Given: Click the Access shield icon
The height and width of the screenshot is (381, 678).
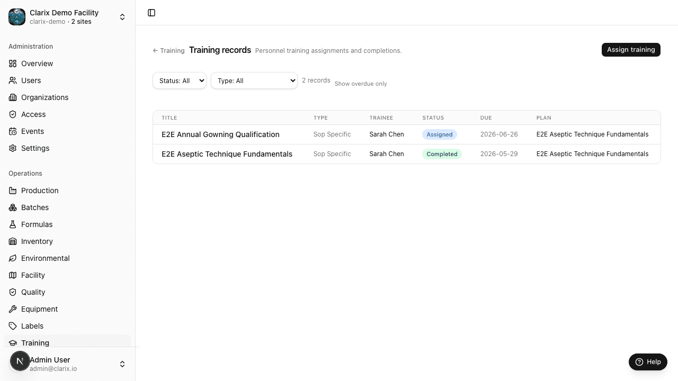Looking at the screenshot, I should [13, 114].
